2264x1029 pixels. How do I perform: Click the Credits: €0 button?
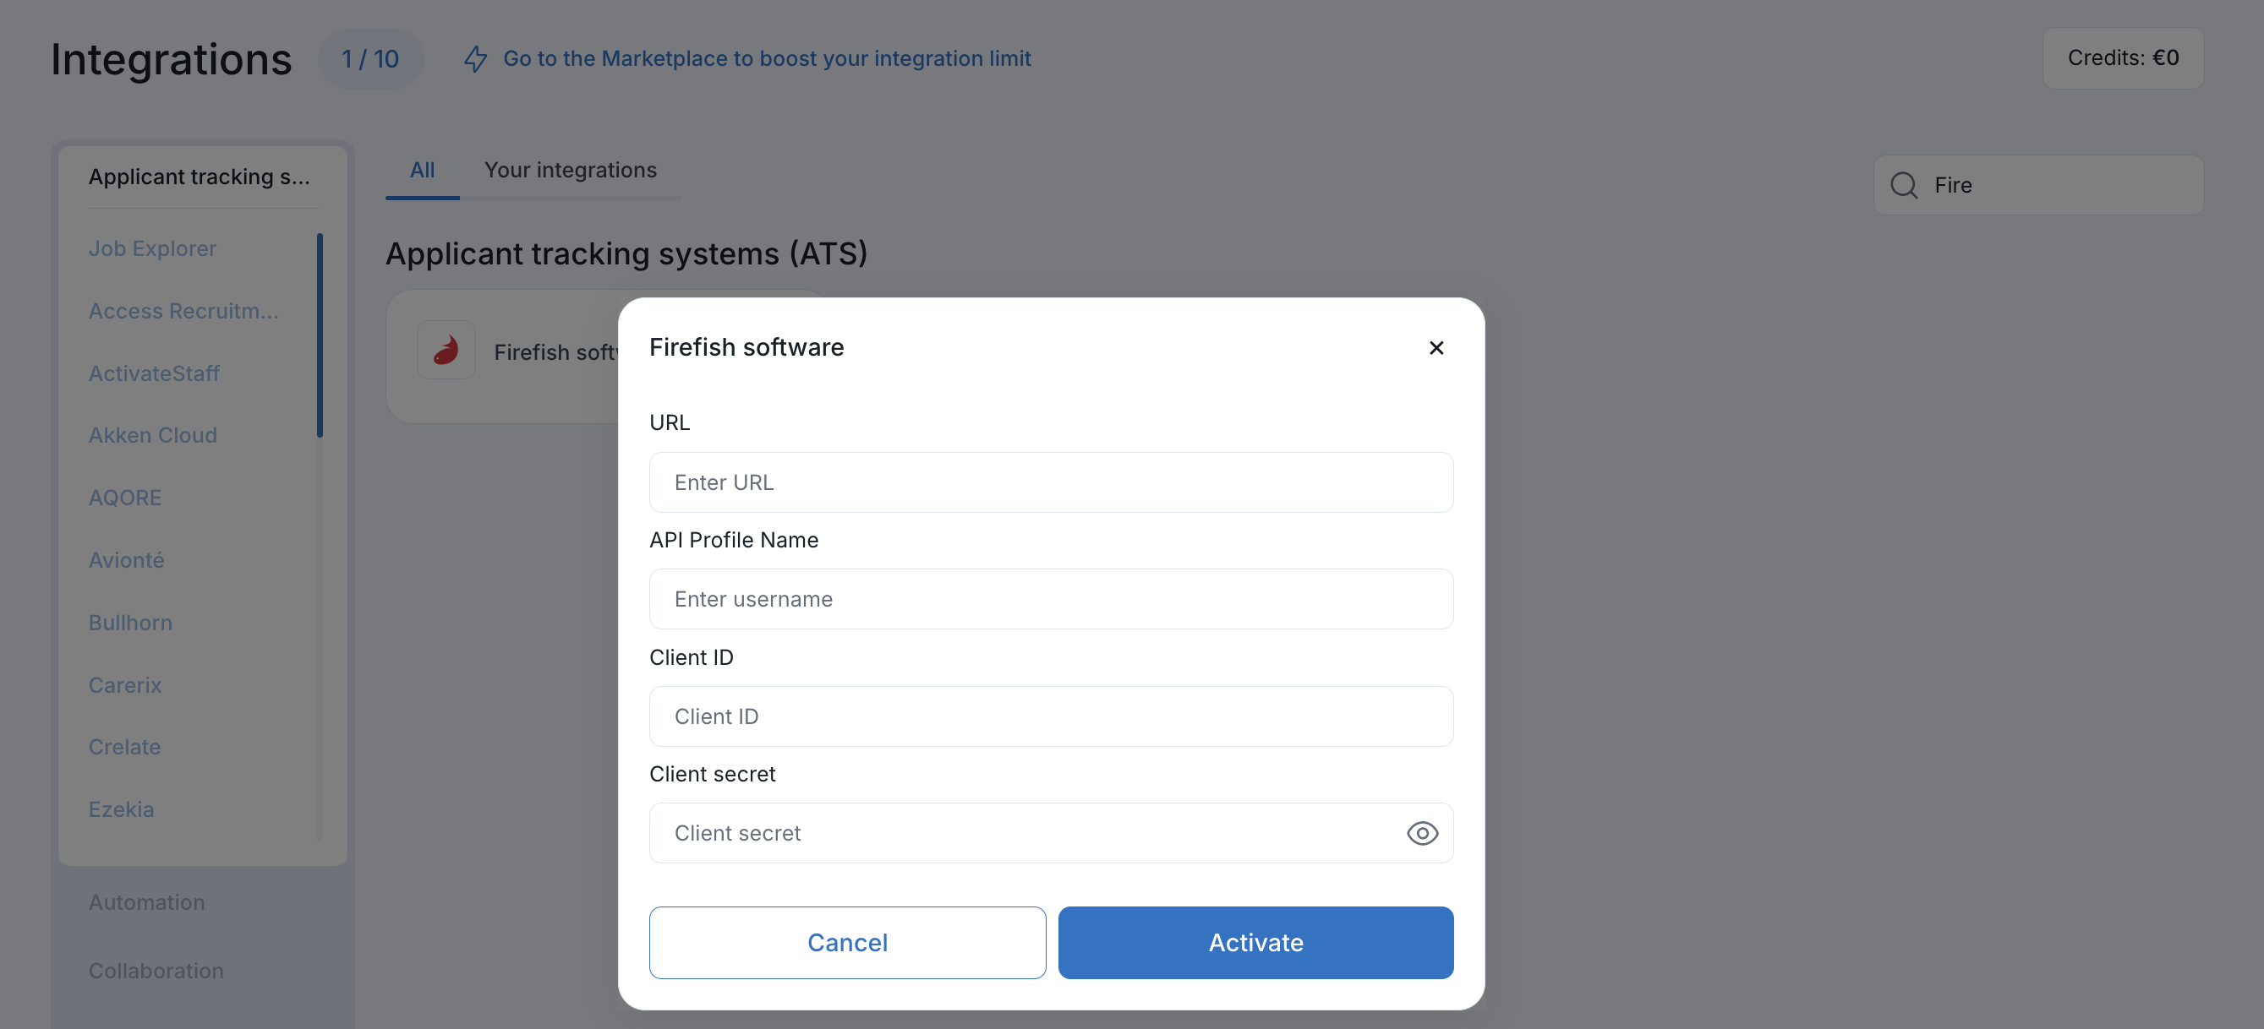(2123, 58)
